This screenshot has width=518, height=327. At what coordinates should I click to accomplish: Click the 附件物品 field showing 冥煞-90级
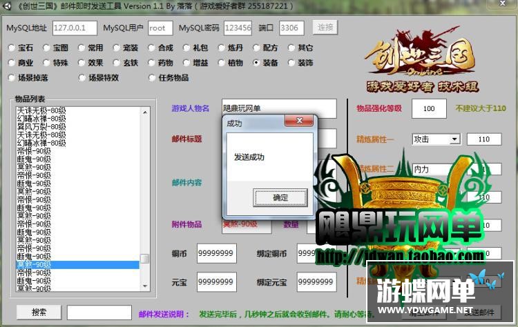[247, 225]
